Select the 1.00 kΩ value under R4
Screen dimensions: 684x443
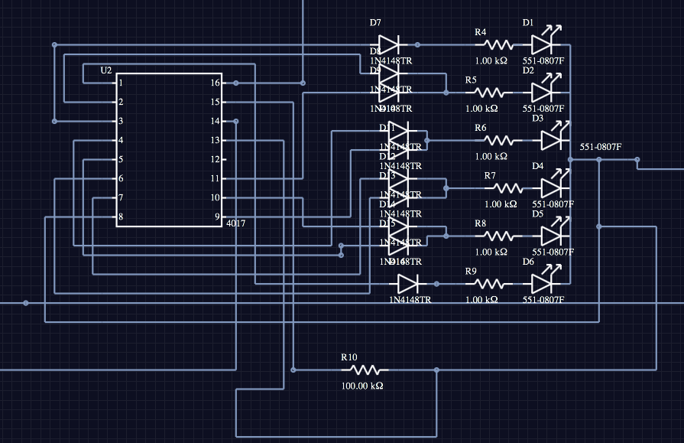pyautogui.click(x=491, y=60)
